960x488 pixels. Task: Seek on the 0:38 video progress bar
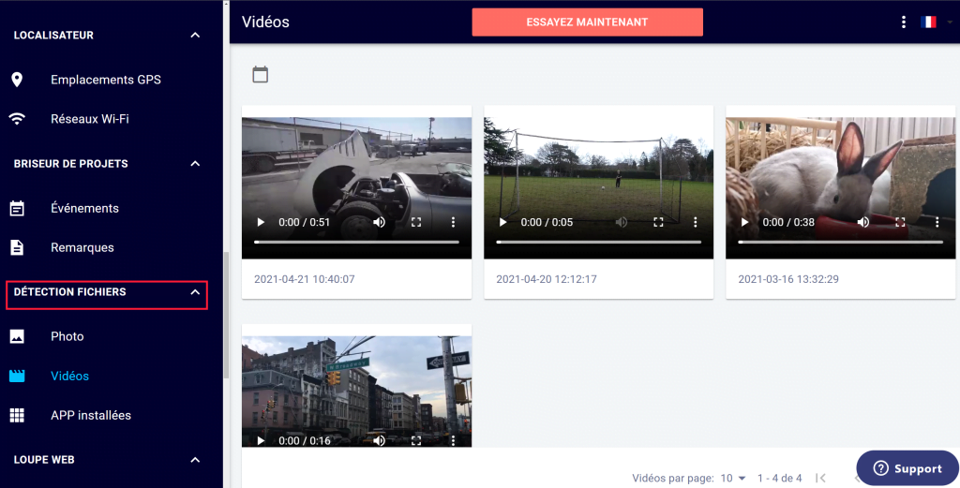(x=840, y=243)
